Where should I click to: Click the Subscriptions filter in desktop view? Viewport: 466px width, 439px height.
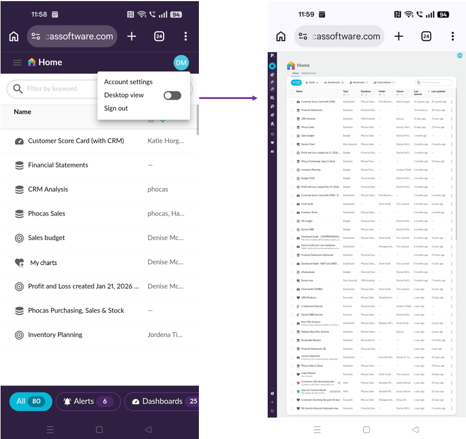coord(385,82)
